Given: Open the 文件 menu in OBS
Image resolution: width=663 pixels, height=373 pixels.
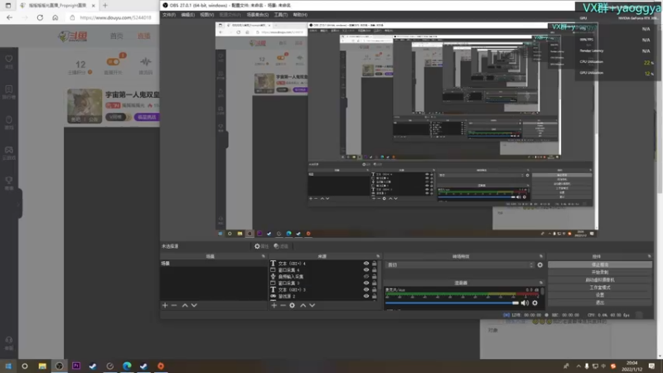Looking at the screenshot, I should pos(169,15).
